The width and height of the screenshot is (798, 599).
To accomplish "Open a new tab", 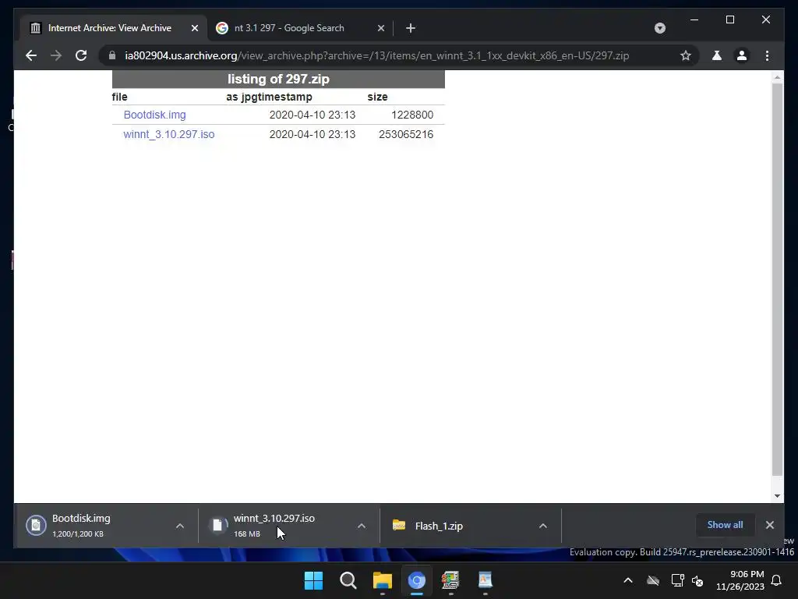I will (x=411, y=28).
